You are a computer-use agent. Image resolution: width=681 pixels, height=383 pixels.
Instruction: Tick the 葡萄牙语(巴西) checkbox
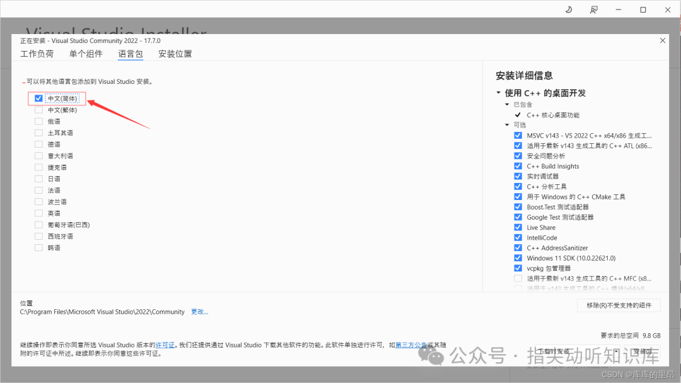click(38, 225)
